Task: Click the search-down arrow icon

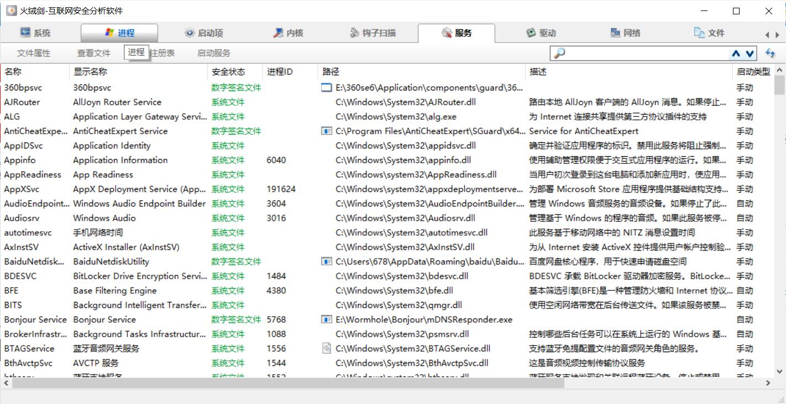Action: (750, 54)
